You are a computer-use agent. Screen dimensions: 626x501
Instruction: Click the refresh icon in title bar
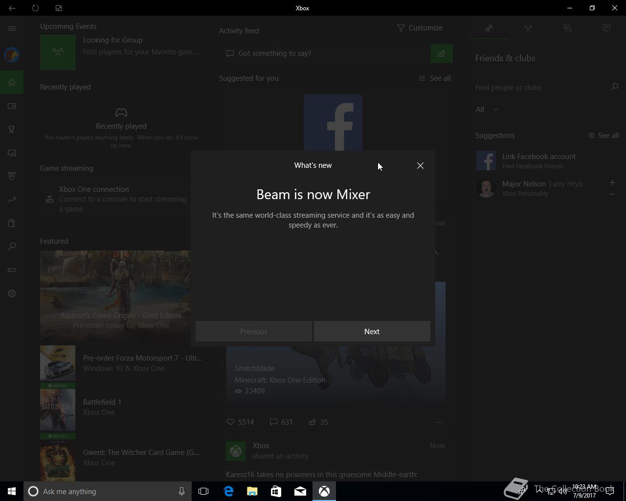click(35, 8)
